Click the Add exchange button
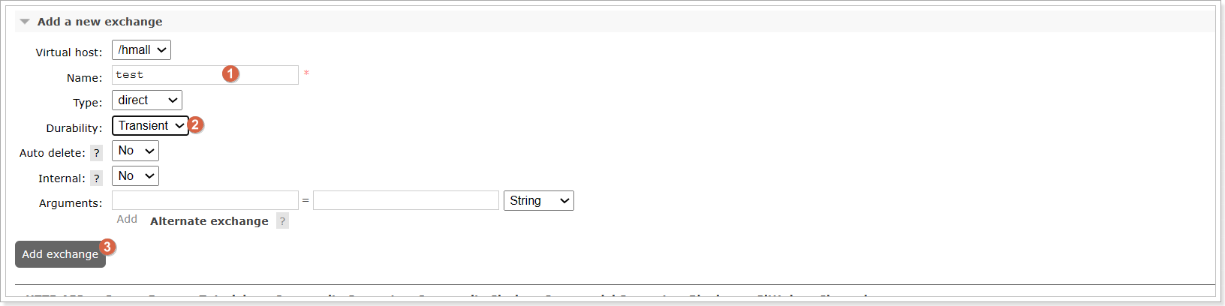The height and width of the screenshot is (306, 1225). click(60, 254)
